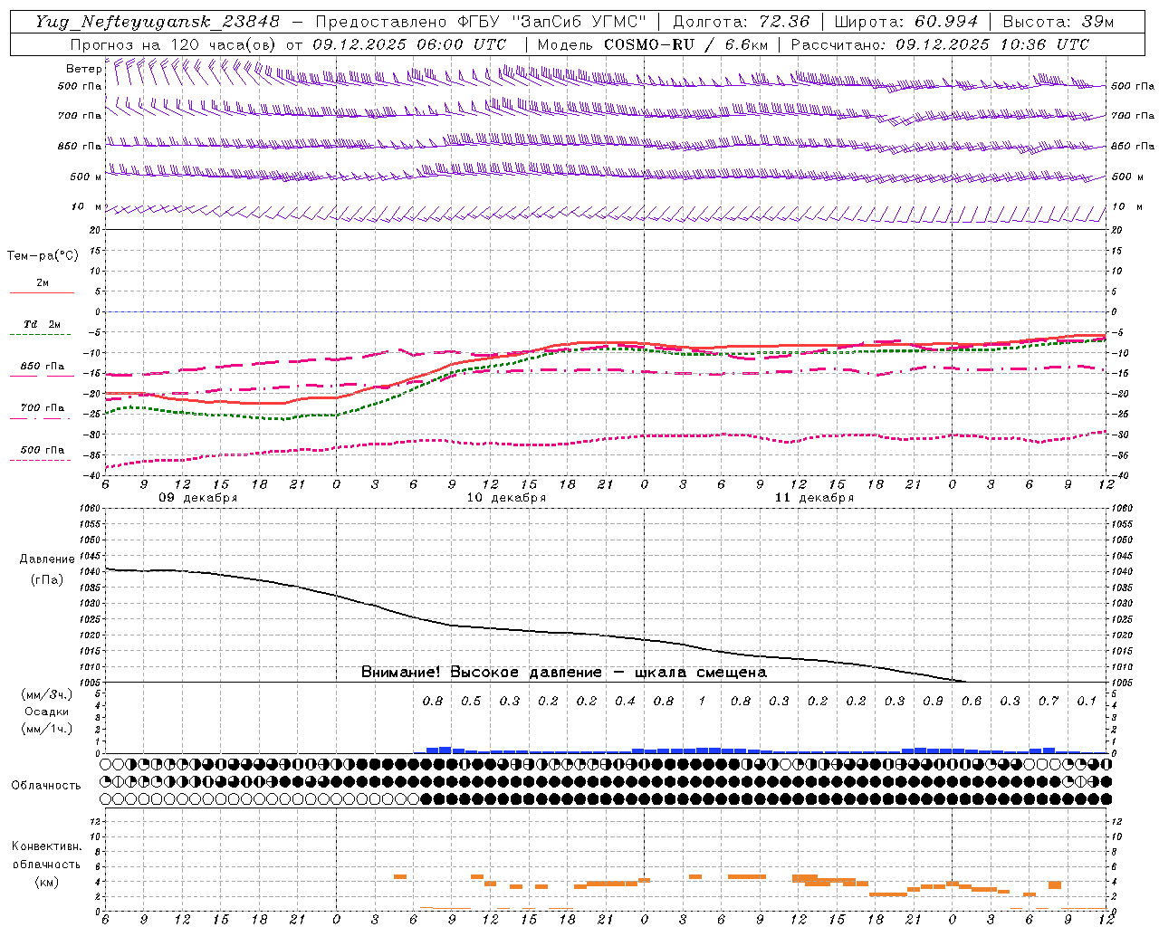Select the precipitation value 0.4

[625, 701]
